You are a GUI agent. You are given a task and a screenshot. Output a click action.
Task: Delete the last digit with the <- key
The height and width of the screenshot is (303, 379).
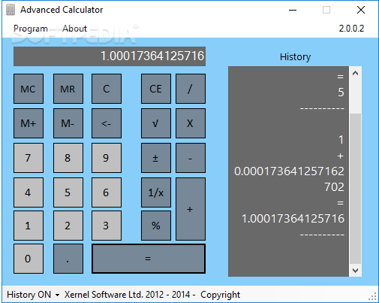(107, 123)
